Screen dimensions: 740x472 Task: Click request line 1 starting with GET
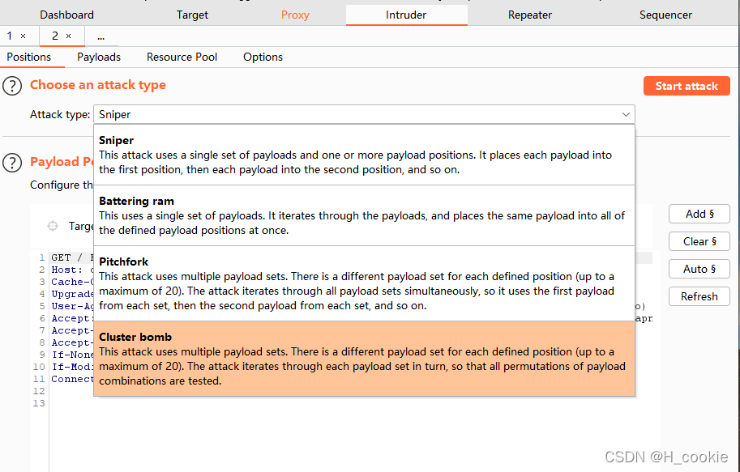point(72,257)
